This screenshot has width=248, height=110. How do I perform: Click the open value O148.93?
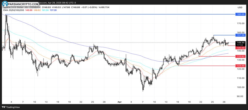click(46, 7)
